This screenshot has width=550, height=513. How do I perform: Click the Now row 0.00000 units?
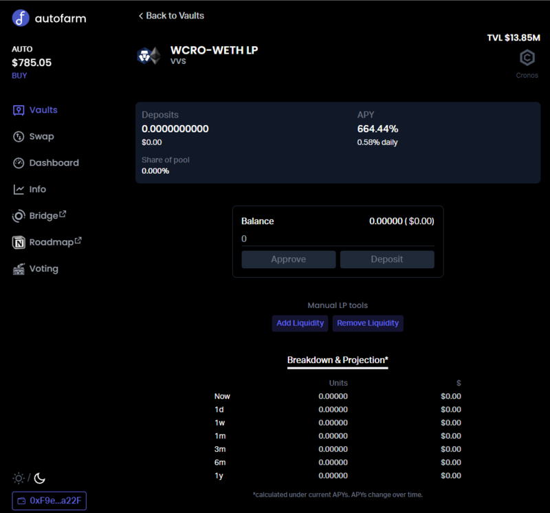333,397
